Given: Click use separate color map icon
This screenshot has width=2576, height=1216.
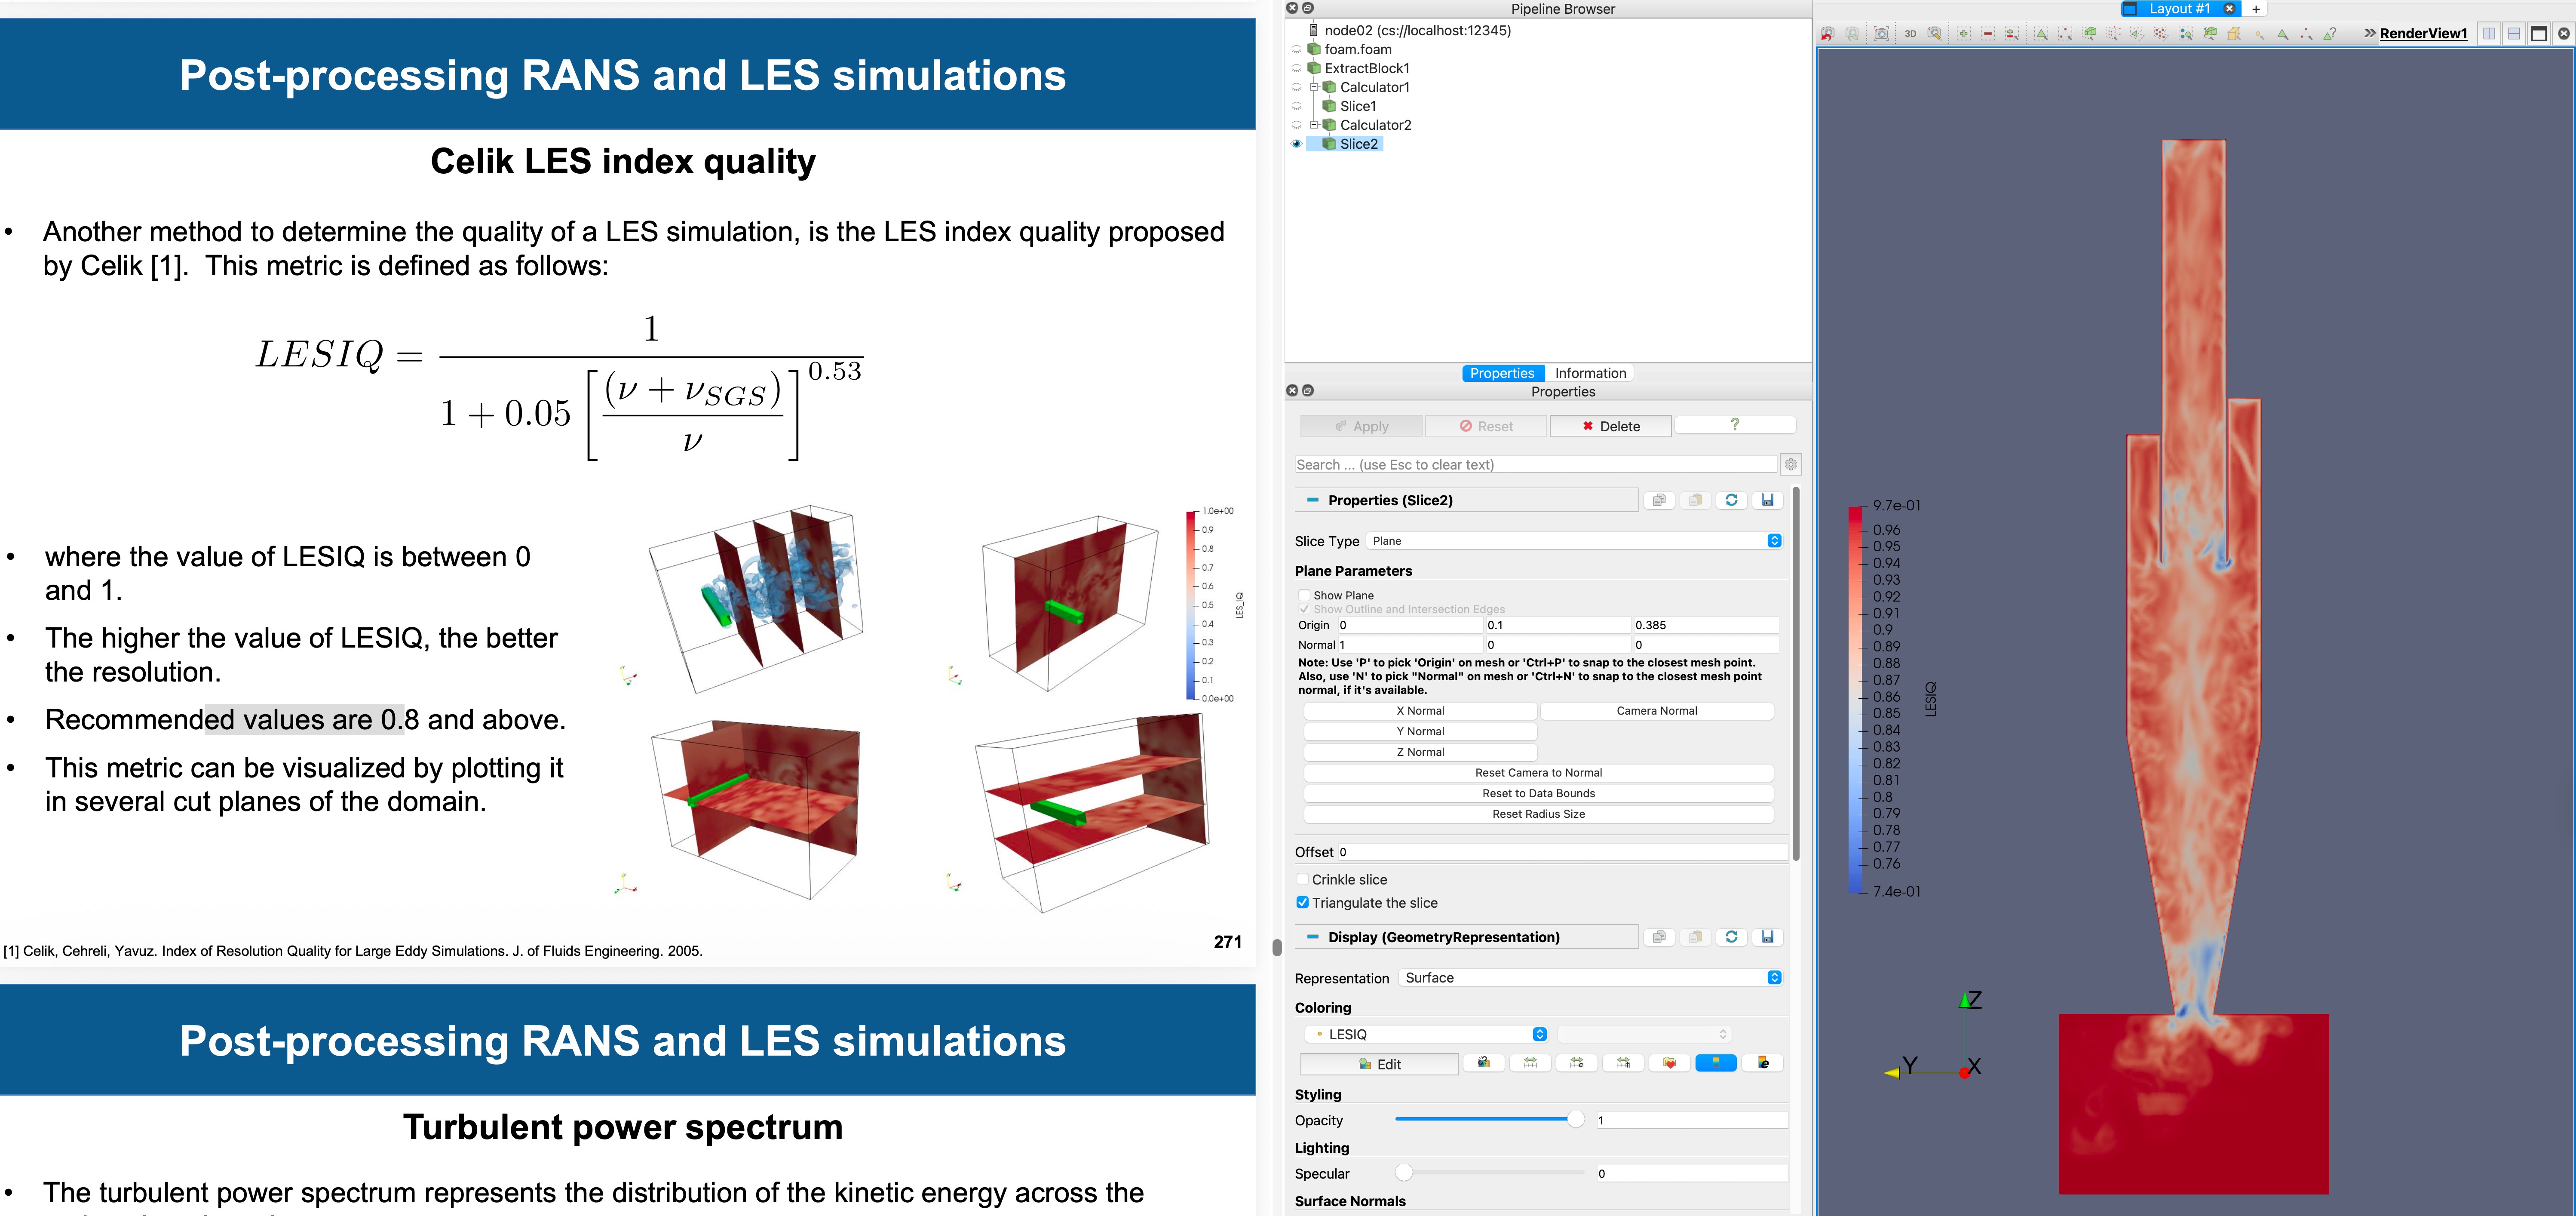Looking at the screenshot, I should tap(1484, 1063).
